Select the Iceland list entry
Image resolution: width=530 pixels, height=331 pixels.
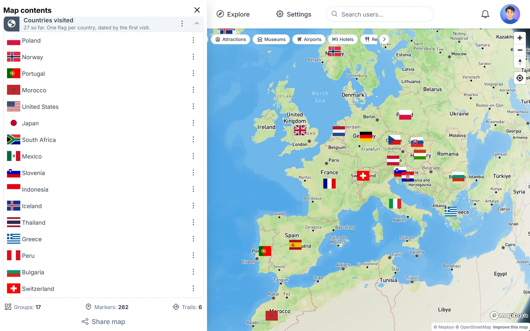(103, 206)
